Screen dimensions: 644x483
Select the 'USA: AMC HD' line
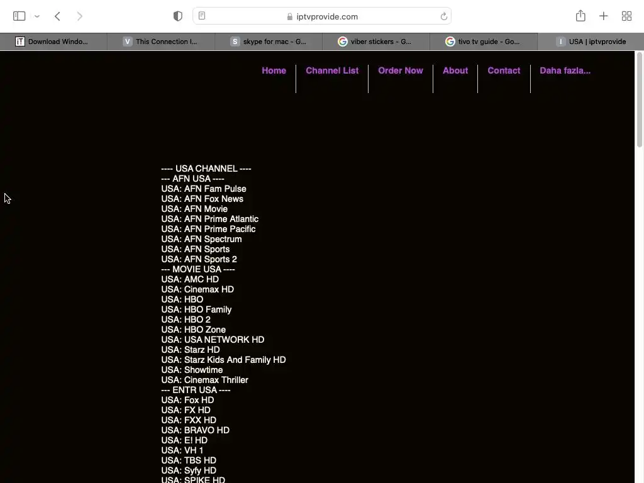coord(190,279)
